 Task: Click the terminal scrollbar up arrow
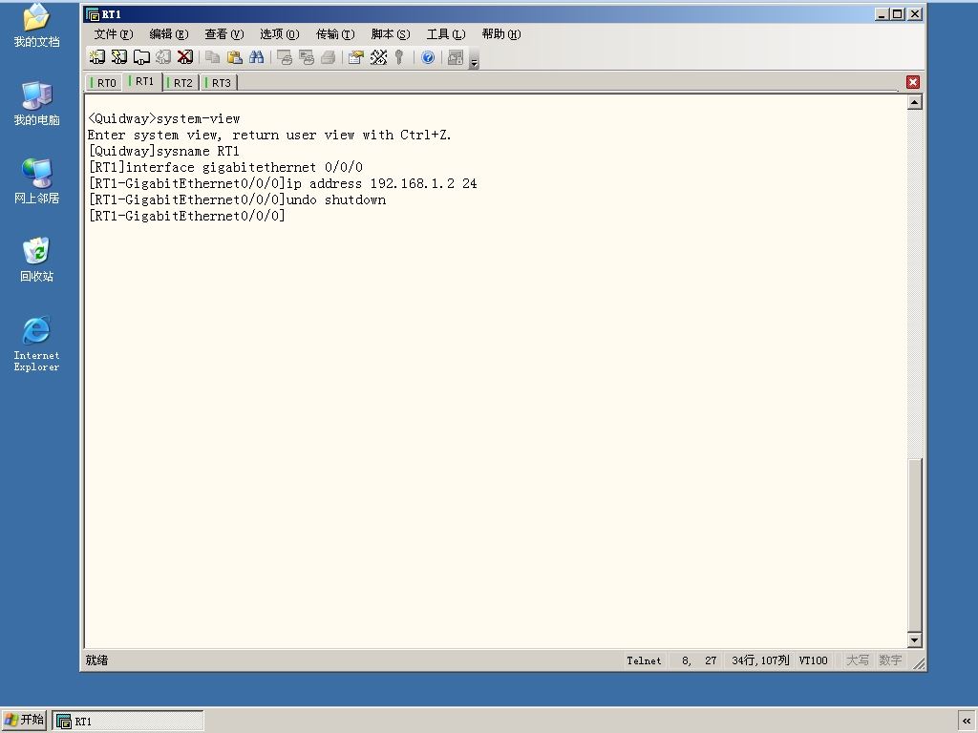pos(914,102)
